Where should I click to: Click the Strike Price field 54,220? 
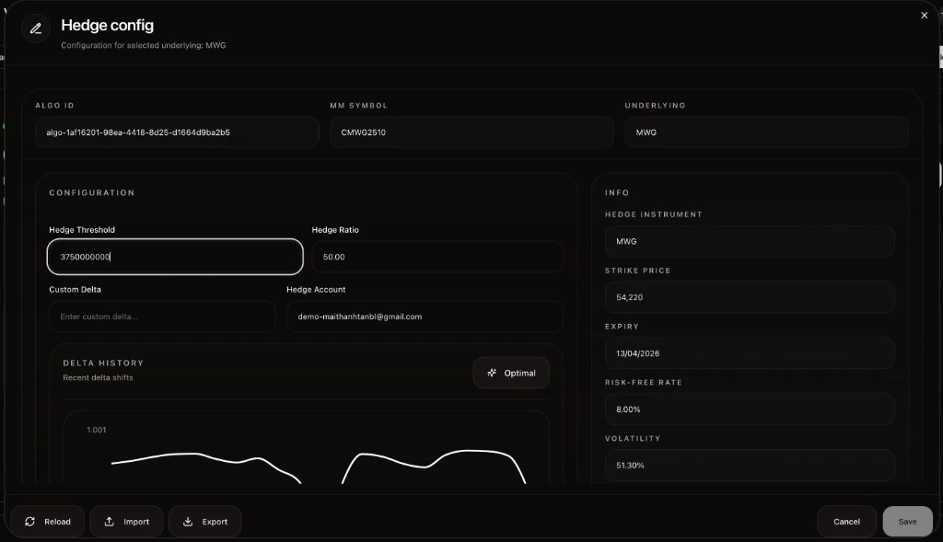(x=750, y=297)
